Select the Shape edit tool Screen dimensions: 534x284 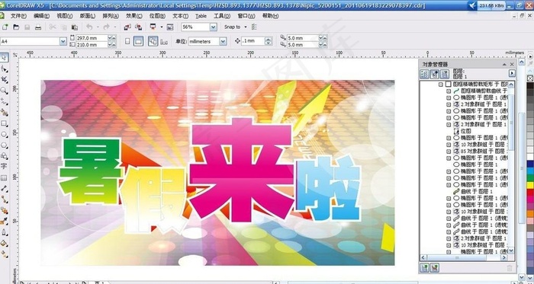(4, 69)
